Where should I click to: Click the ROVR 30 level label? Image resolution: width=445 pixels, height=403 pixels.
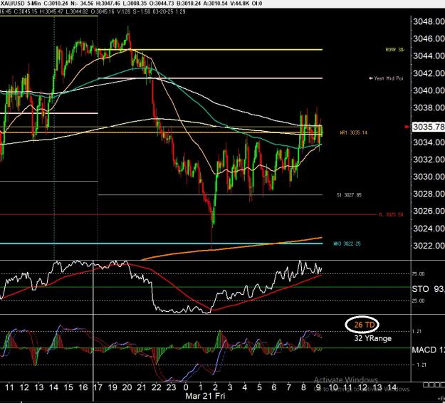394,50
